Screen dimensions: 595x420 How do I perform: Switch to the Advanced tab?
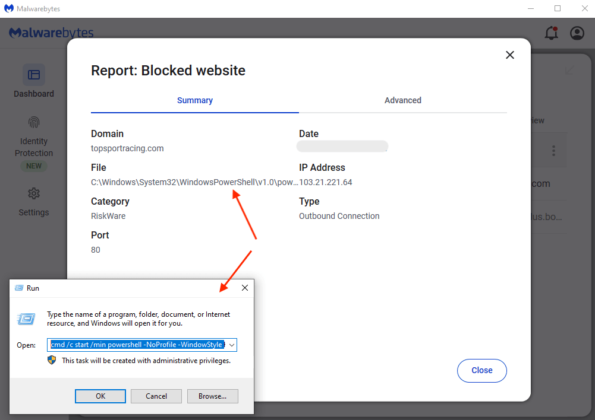402,100
